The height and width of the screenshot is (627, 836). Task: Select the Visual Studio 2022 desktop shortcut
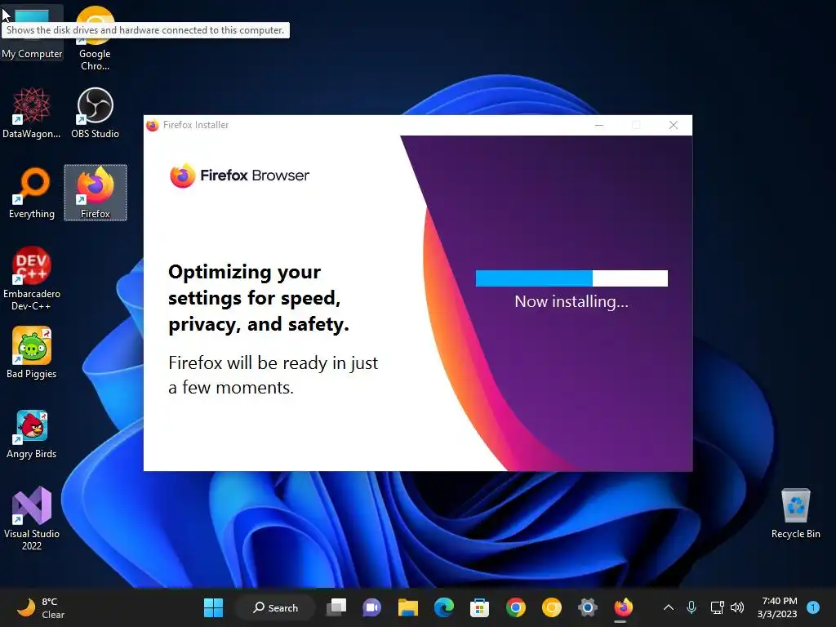point(32,518)
